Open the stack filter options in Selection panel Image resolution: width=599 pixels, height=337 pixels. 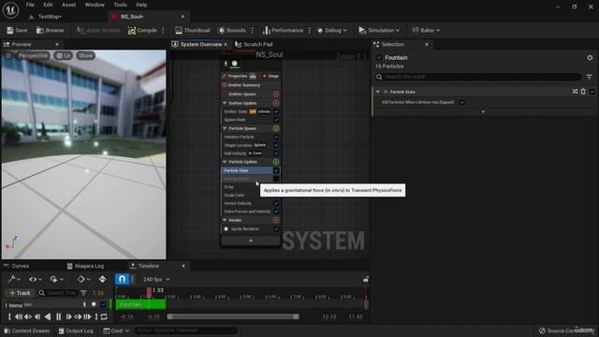tap(590, 77)
